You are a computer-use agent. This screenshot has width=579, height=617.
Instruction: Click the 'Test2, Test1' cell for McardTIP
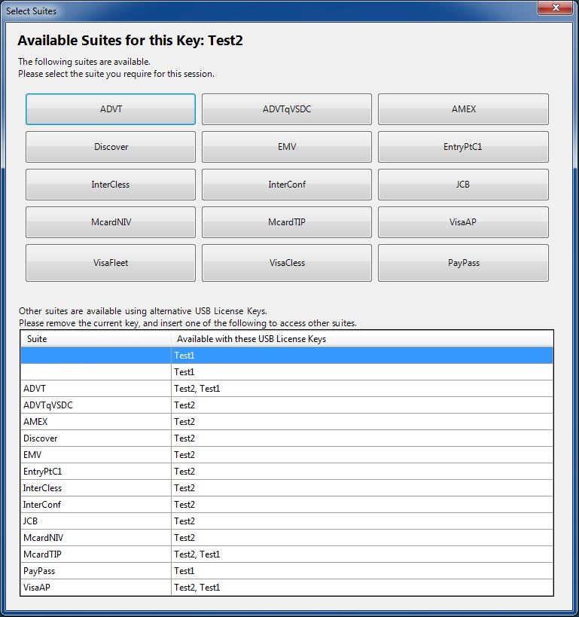(x=362, y=554)
